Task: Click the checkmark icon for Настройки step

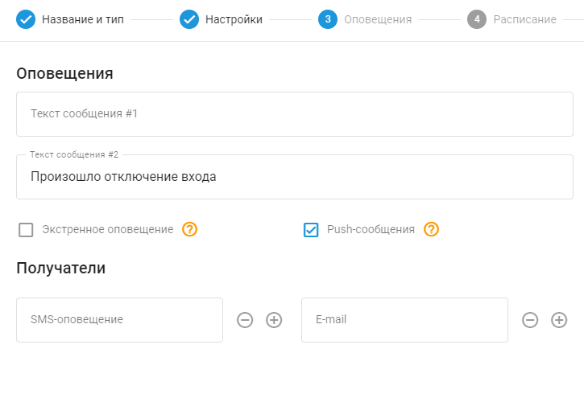Action: point(189,19)
